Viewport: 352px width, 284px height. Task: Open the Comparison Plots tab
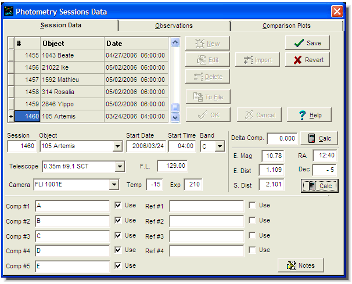287,26
